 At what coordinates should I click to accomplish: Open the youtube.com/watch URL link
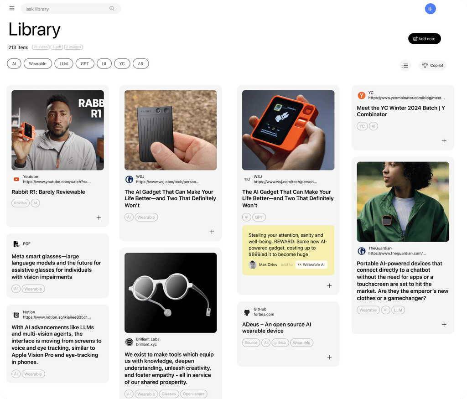point(57,181)
